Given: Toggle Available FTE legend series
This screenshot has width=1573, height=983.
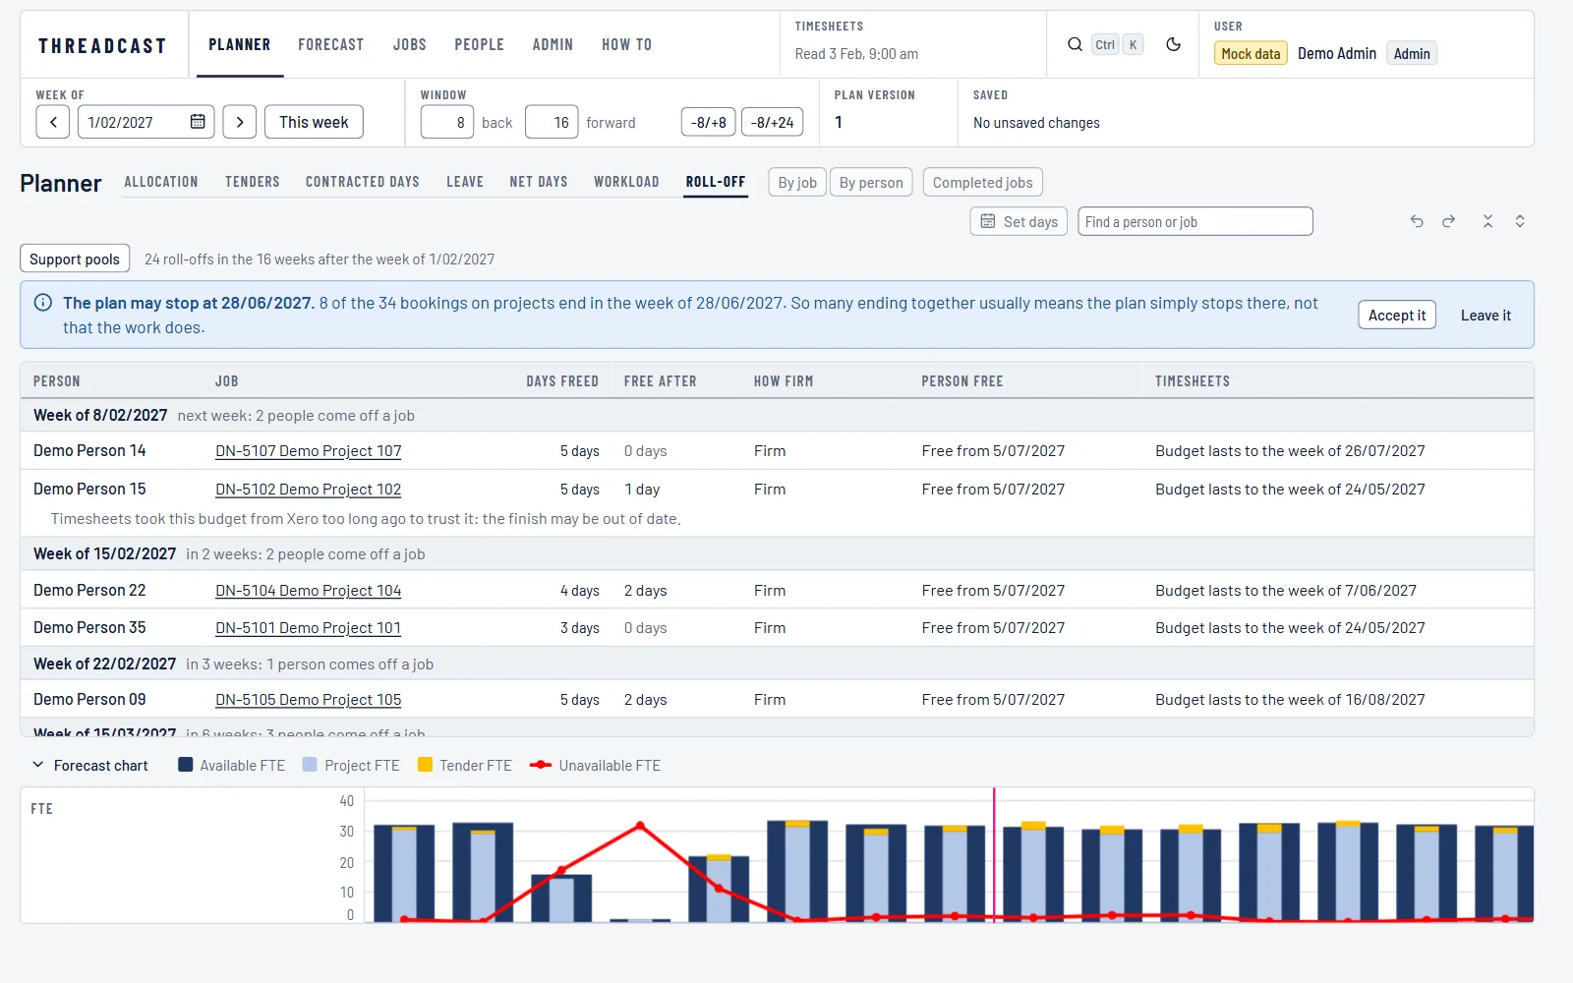Looking at the screenshot, I should [232, 765].
